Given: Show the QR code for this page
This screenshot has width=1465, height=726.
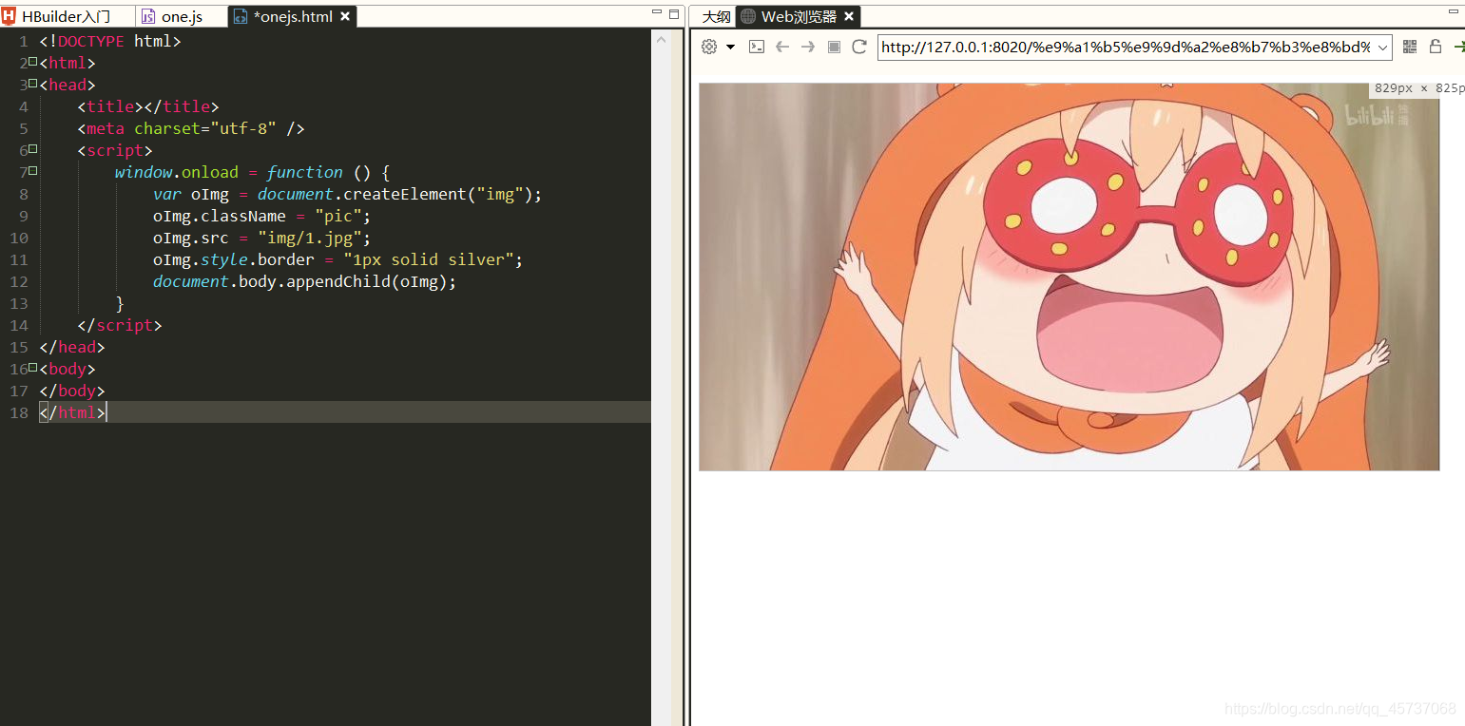Looking at the screenshot, I should click(1410, 47).
